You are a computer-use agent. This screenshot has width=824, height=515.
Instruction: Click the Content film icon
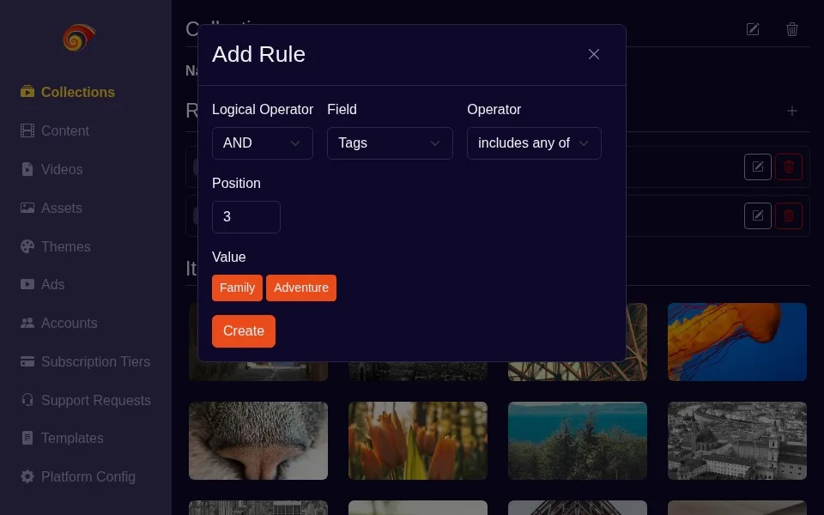[27, 130]
